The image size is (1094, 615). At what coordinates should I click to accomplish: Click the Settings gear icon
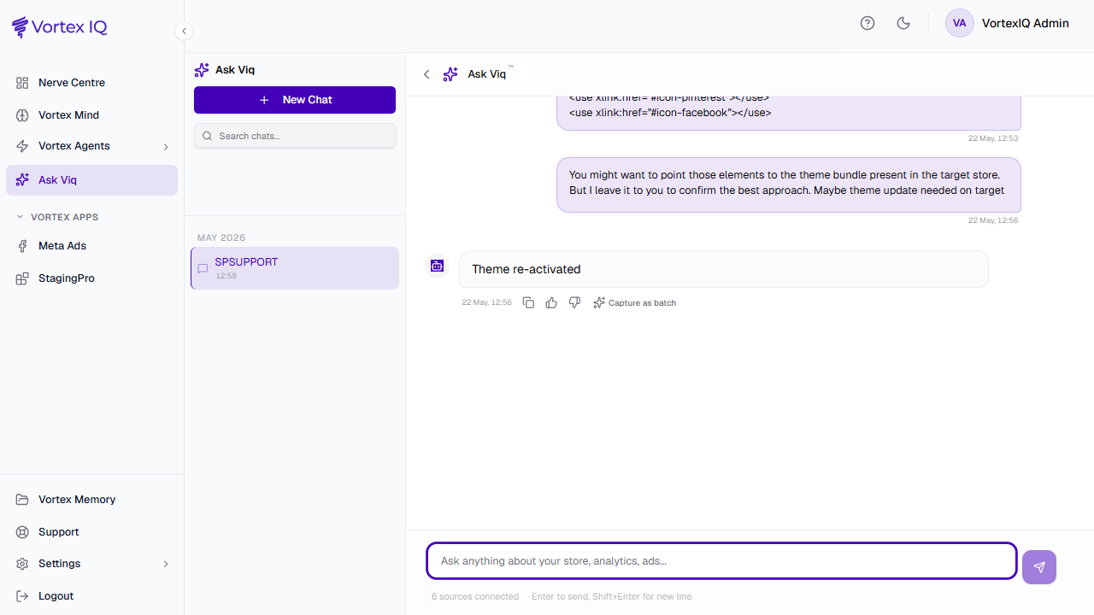pyautogui.click(x=22, y=564)
